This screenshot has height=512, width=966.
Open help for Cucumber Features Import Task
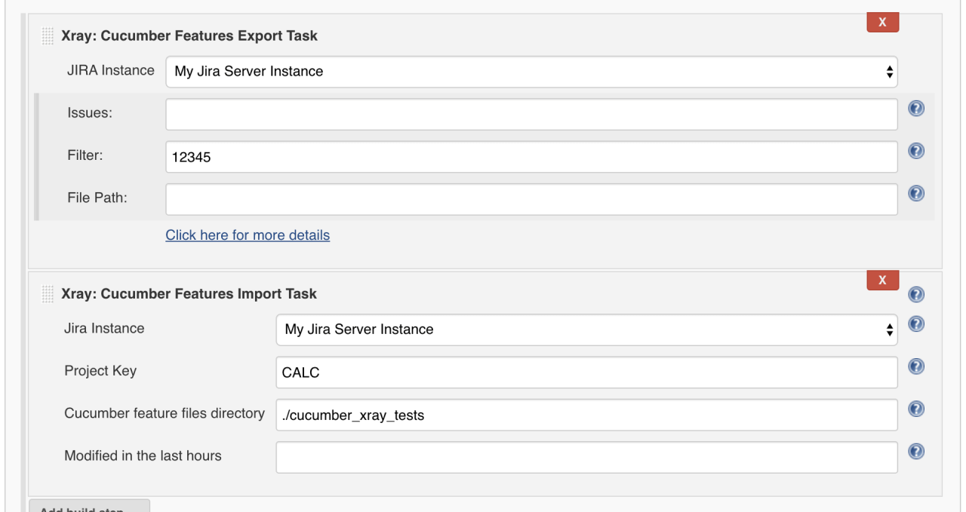coord(916,294)
